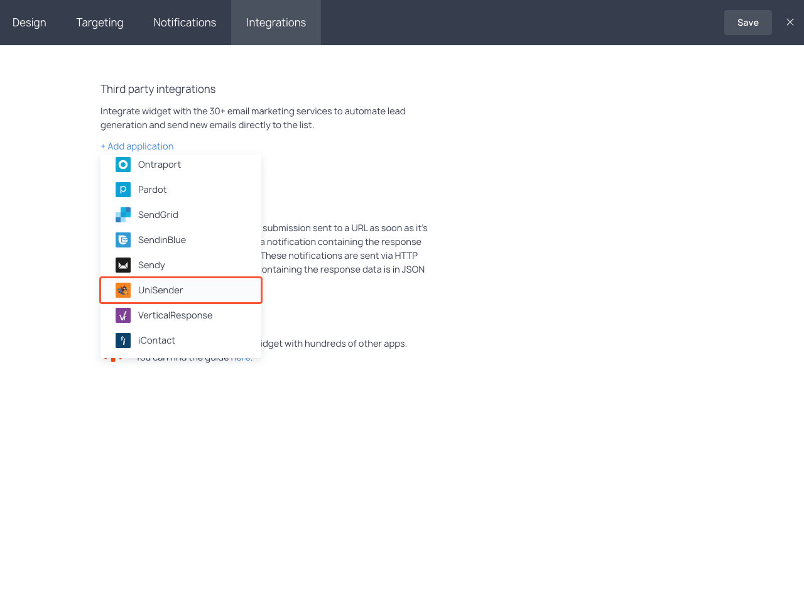Click the + Add application link
The image size is (804, 603).
click(137, 146)
